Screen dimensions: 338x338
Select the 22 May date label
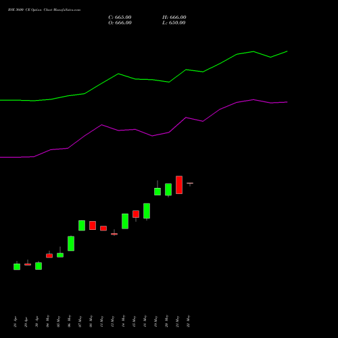click(x=189, y=321)
